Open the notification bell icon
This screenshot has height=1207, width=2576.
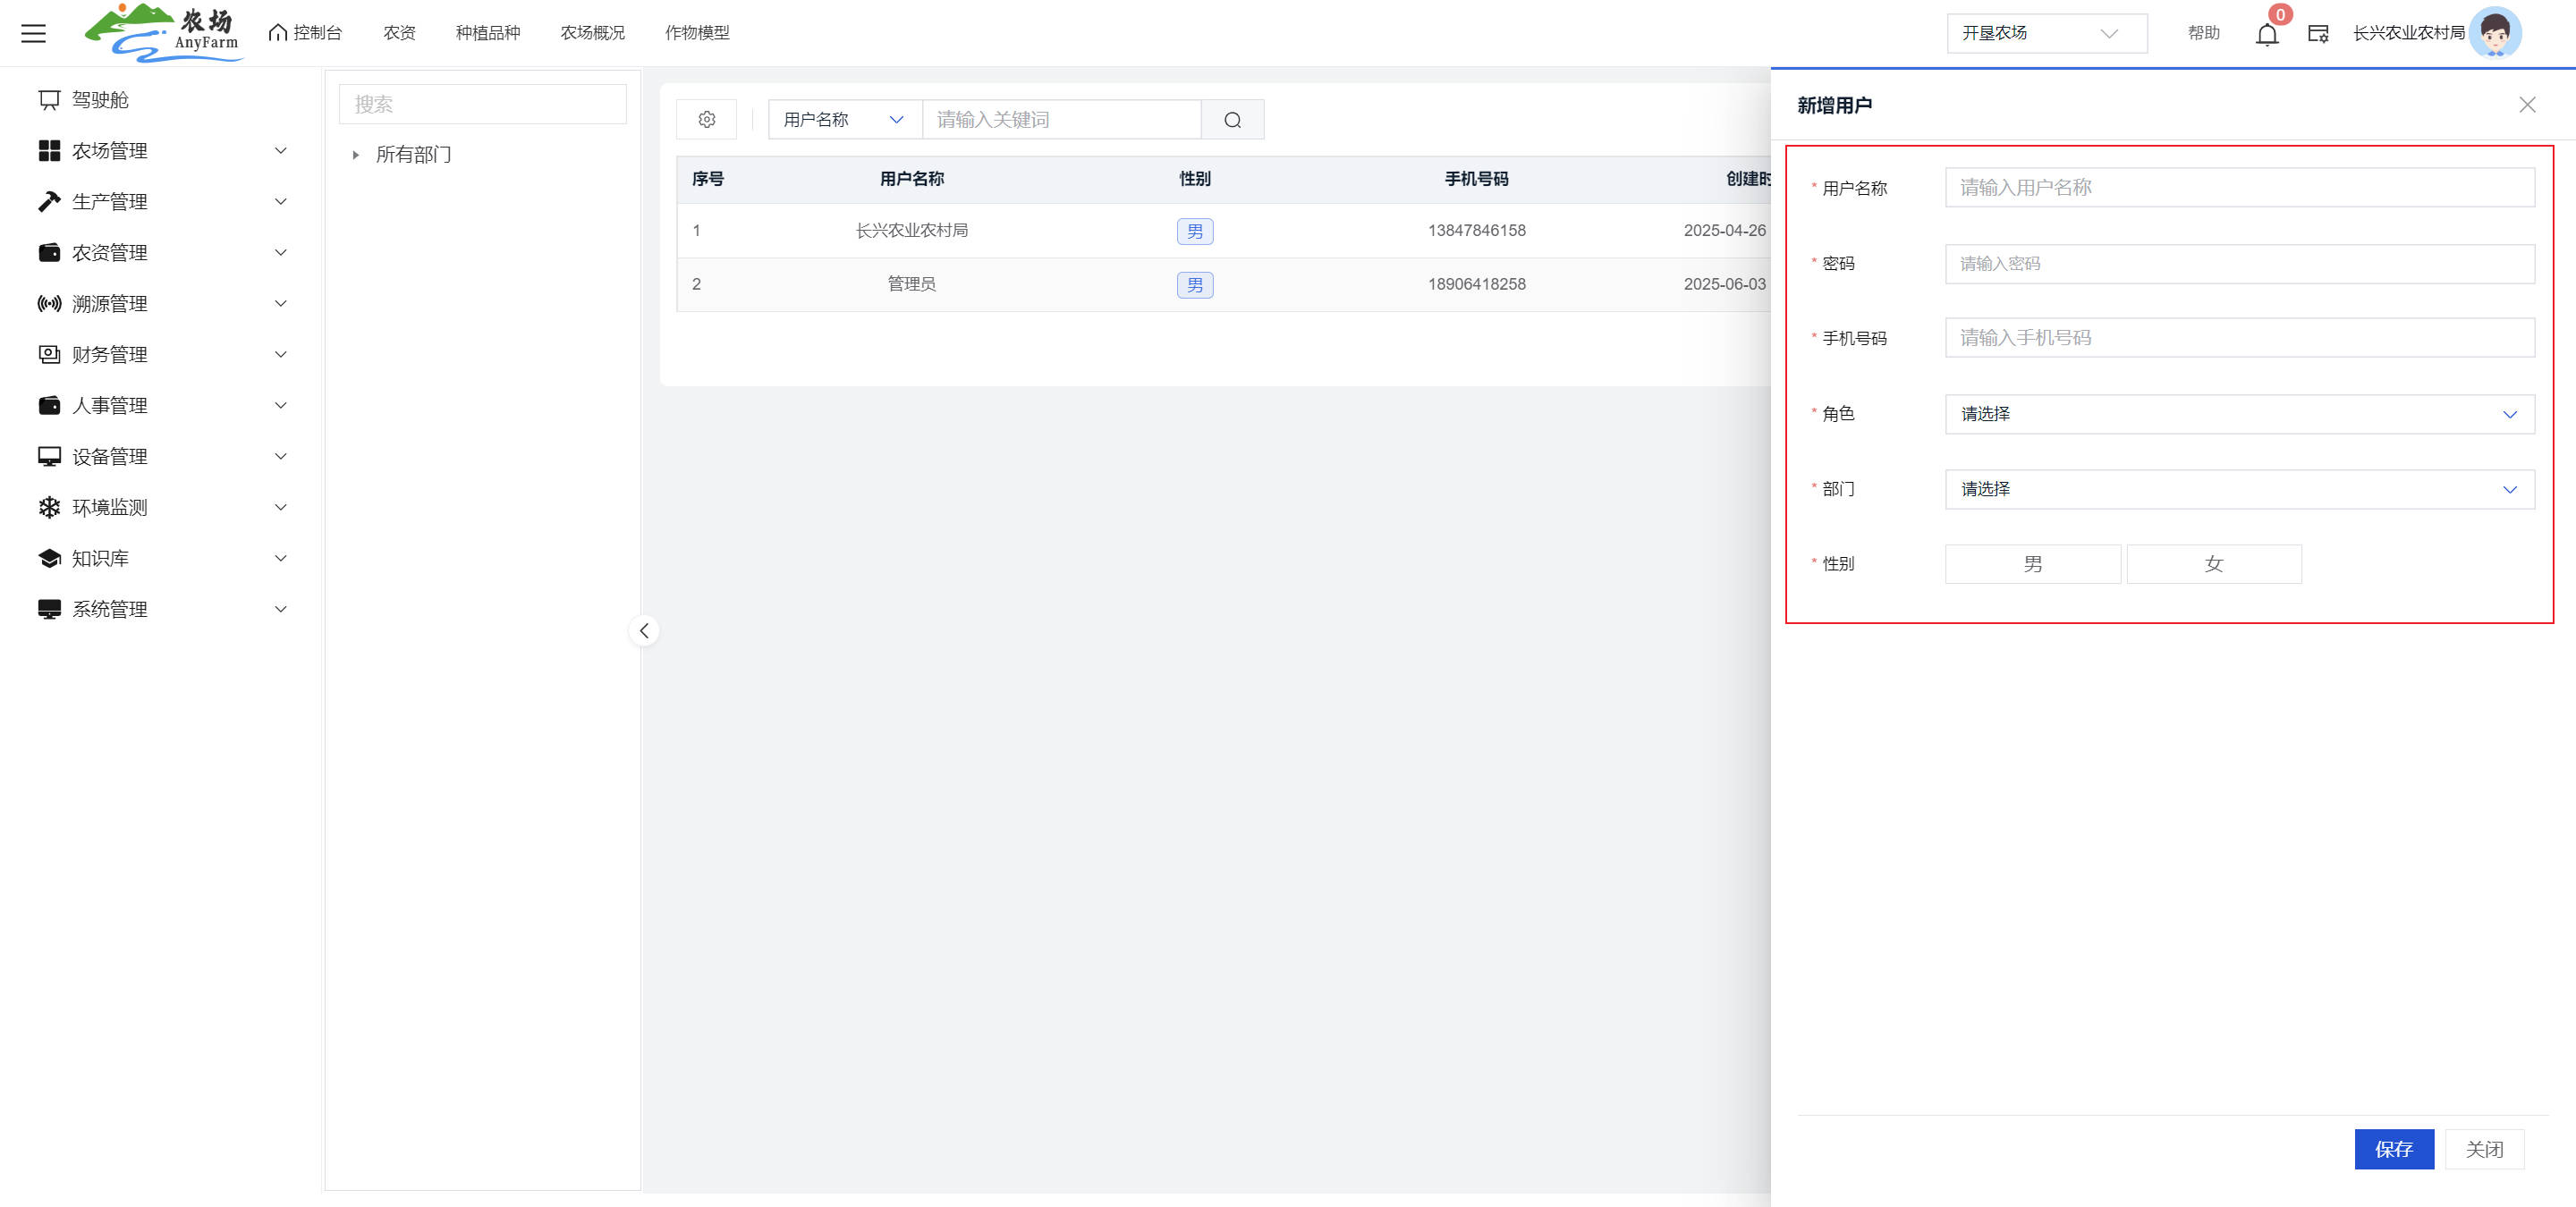[2266, 34]
